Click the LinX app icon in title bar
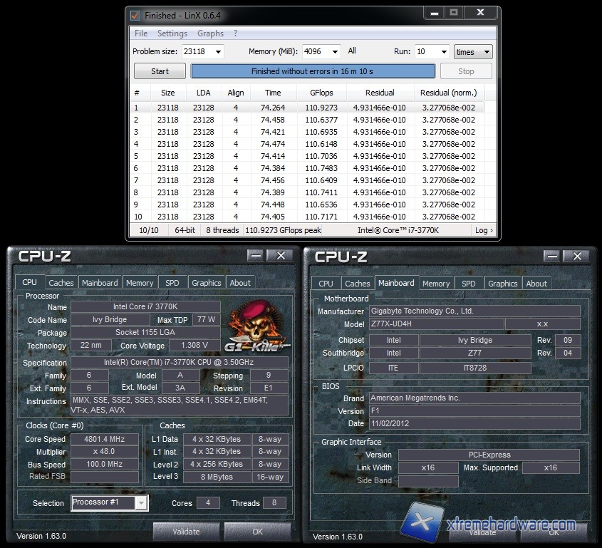 coord(135,14)
